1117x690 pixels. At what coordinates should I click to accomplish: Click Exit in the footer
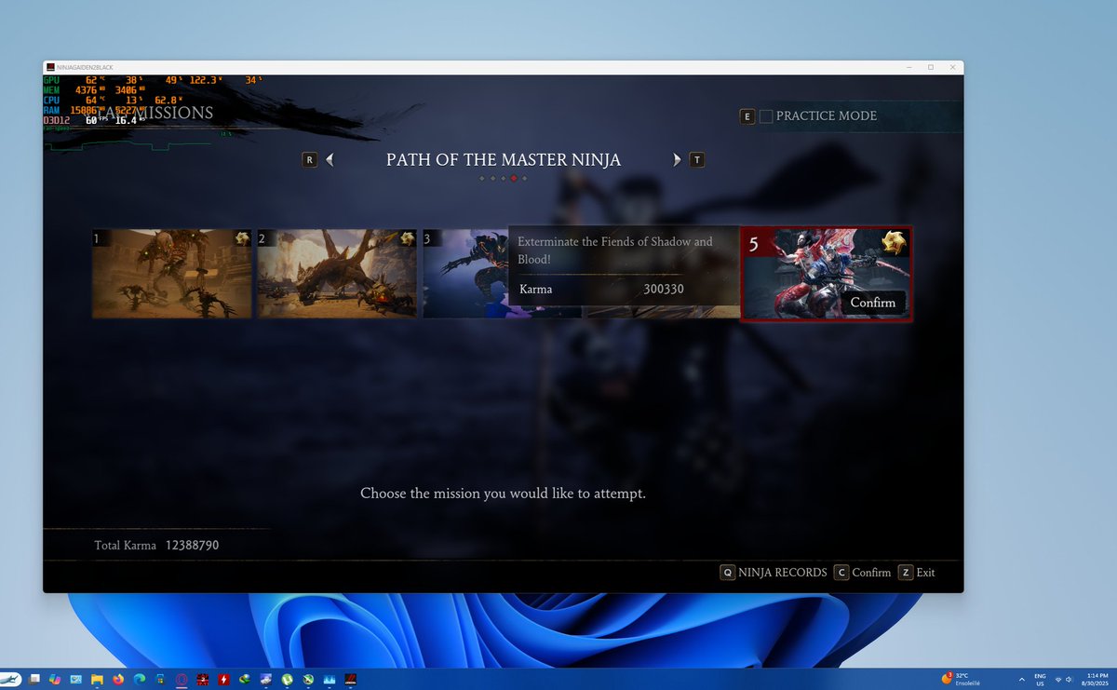pos(925,573)
